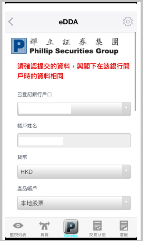143x241 pixels.
Task: Open the 監視列表 eye icon
Action: point(18,225)
